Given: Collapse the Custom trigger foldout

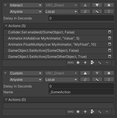Looking at the screenshot, I should (x=5, y=73).
